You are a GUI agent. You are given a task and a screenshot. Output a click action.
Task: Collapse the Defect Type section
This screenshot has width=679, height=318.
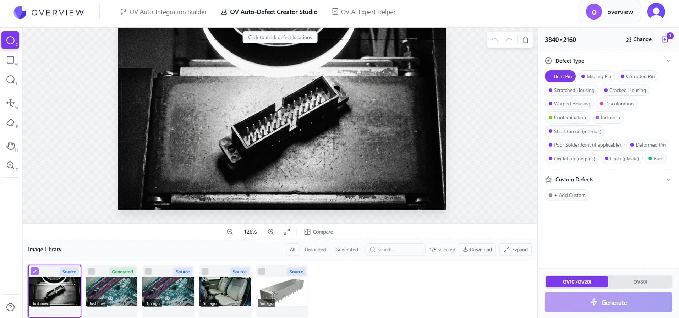[x=668, y=61]
